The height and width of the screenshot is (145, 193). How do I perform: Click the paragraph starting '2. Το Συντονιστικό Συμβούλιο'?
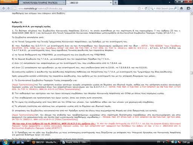[44, 80]
